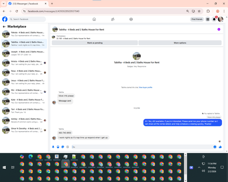View site information icon beside URL
Image resolution: width=228 pixels, height=182 pixels.
coord(24,11)
